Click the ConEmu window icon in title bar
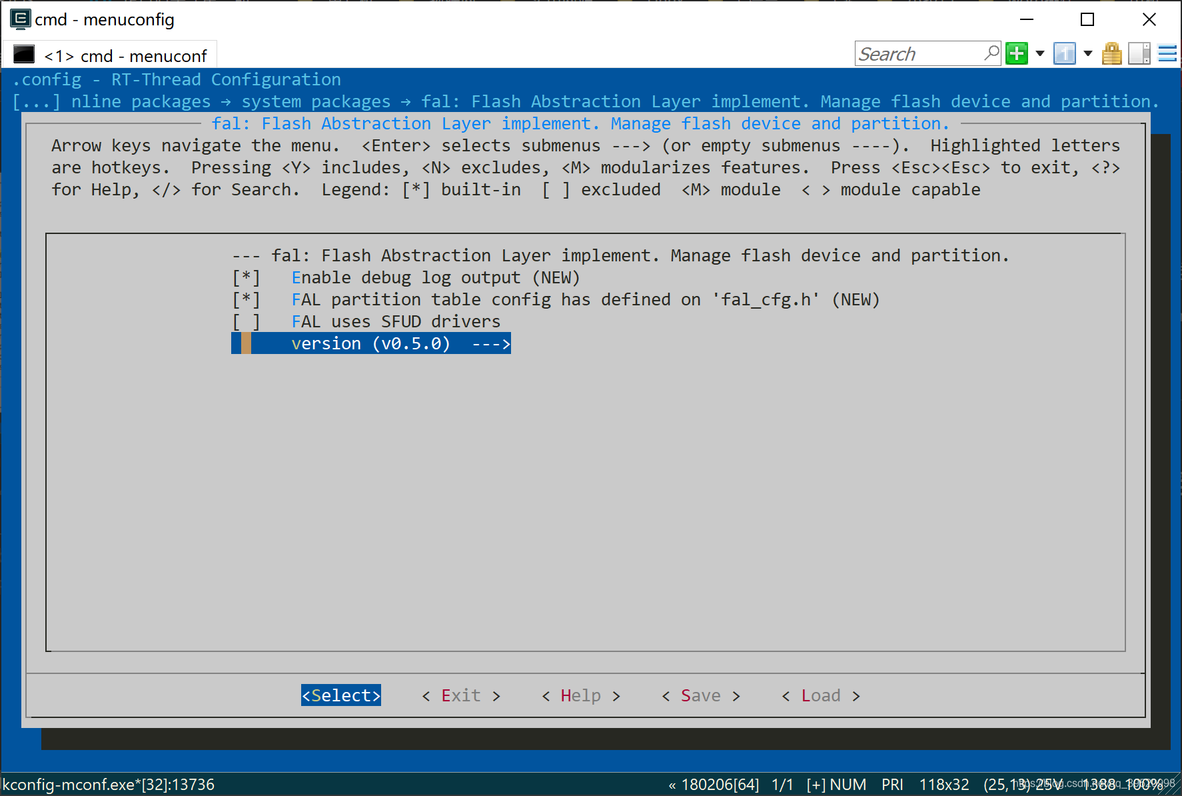The width and height of the screenshot is (1182, 796). click(x=20, y=19)
